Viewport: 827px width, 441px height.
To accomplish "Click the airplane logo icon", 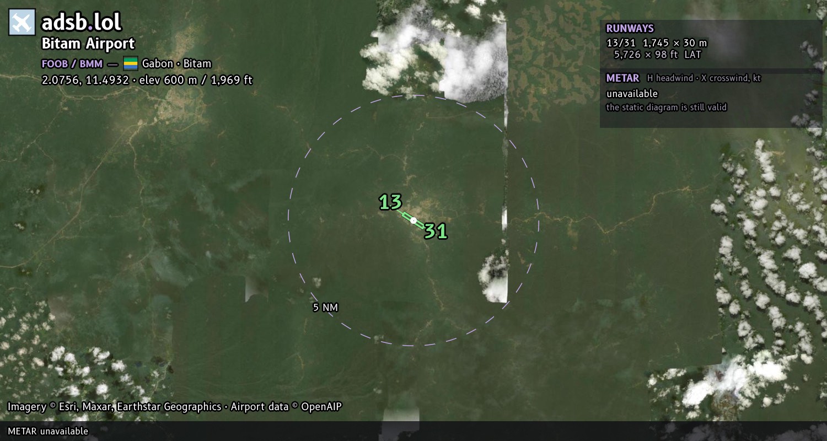I will click(x=22, y=23).
